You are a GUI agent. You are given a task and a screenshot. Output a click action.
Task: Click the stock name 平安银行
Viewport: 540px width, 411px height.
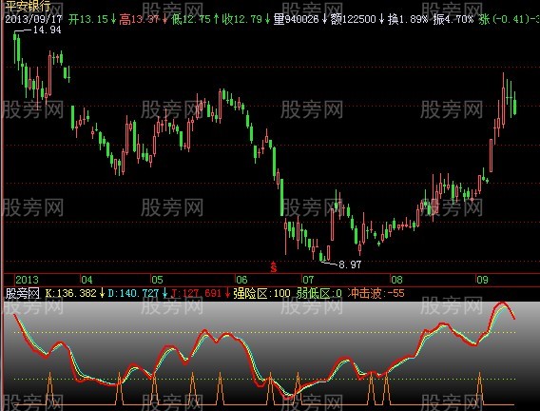click(x=28, y=6)
